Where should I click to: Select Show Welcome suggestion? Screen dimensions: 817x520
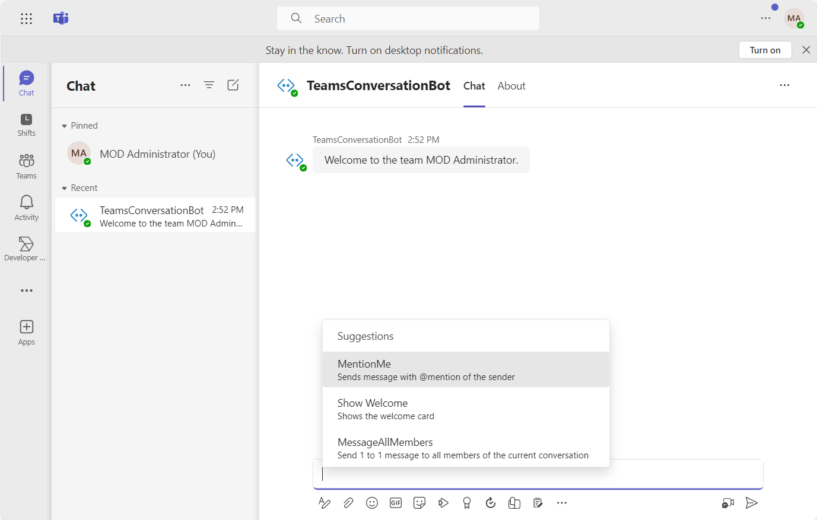click(466, 409)
